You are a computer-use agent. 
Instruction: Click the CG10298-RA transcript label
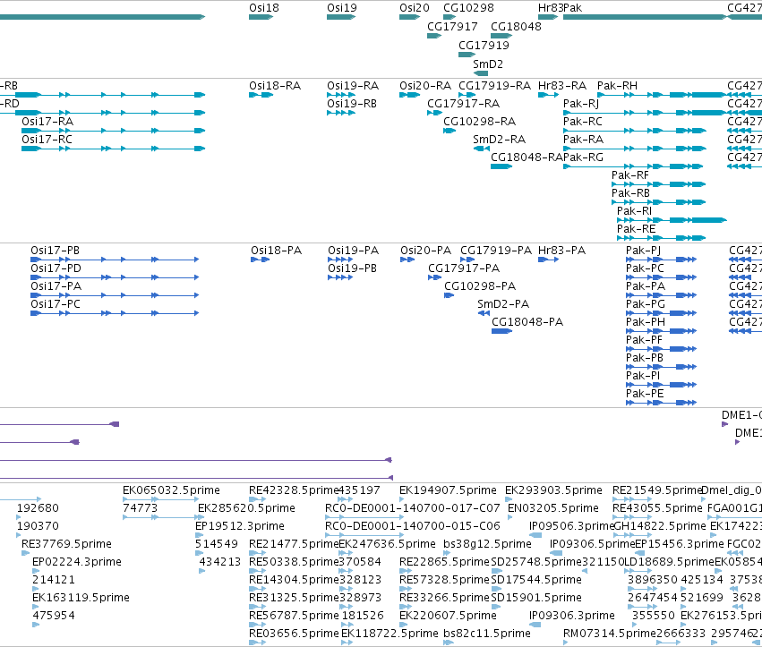pos(480,122)
